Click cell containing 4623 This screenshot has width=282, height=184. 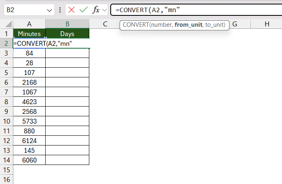[x=29, y=102]
